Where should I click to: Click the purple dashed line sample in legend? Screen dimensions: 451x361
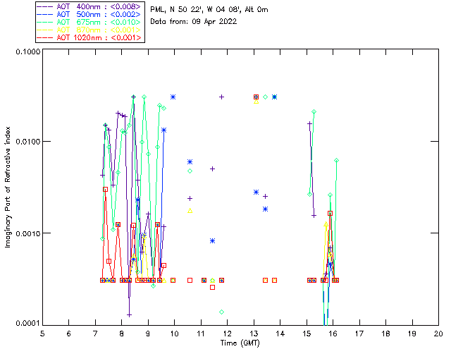(x=45, y=6)
